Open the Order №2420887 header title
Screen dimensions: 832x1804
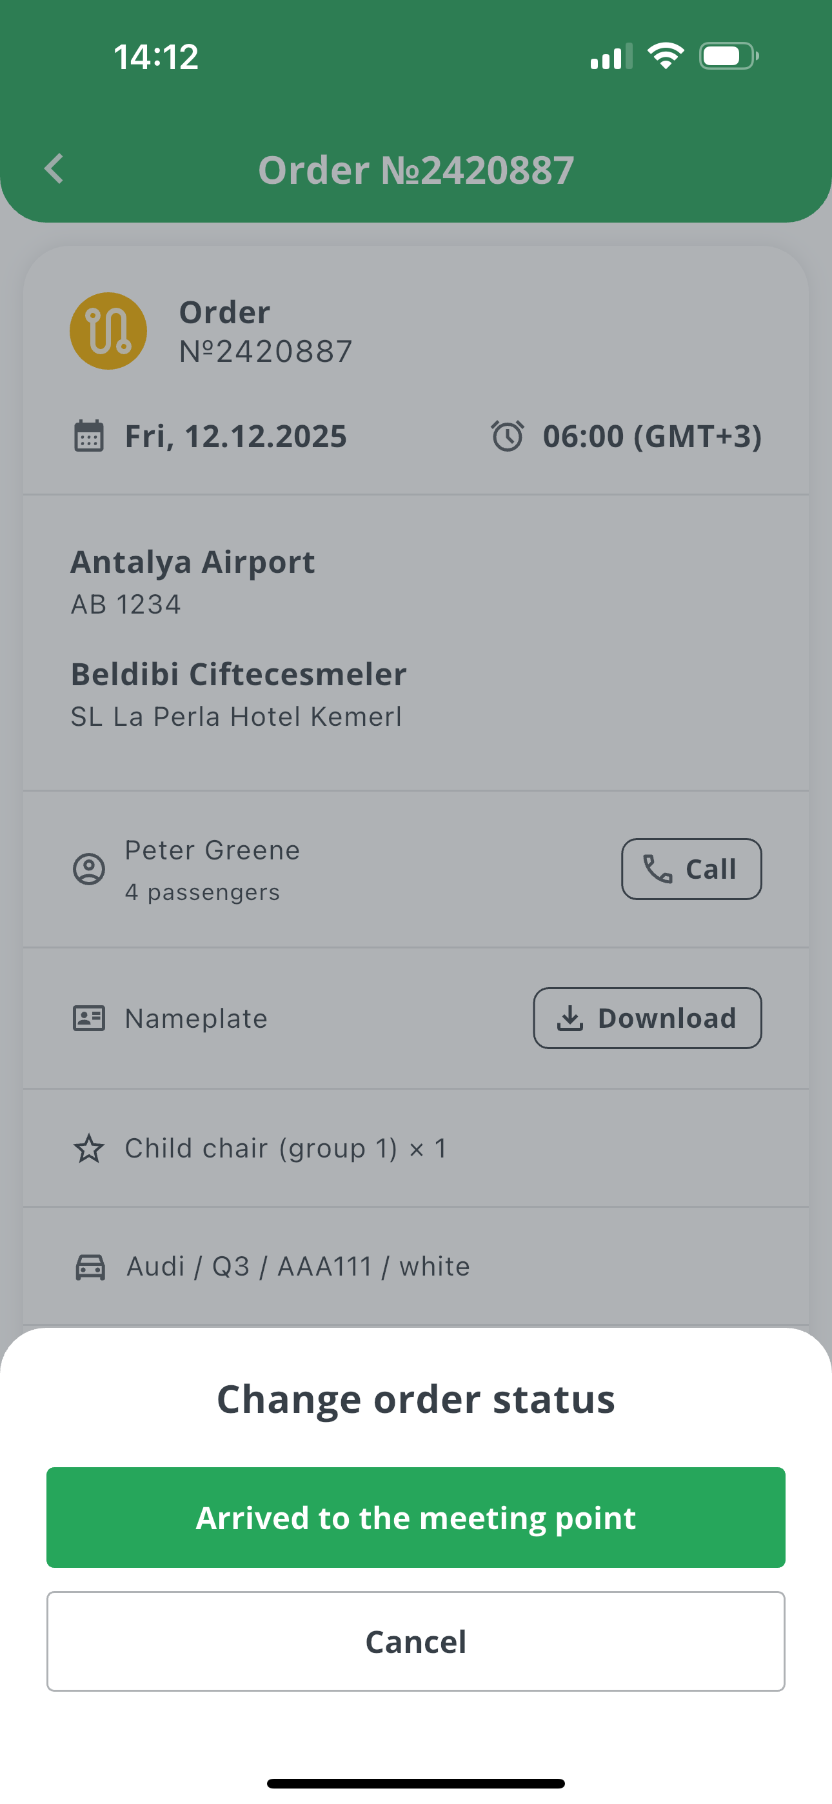(416, 170)
